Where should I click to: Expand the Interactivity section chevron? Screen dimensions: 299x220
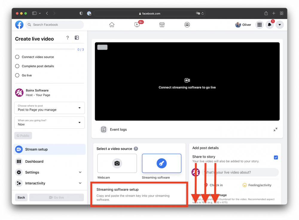[x=80, y=183]
